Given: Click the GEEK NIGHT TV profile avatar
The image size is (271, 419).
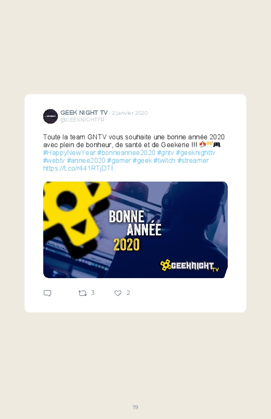Looking at the screenshot, I should click(51, 116).
